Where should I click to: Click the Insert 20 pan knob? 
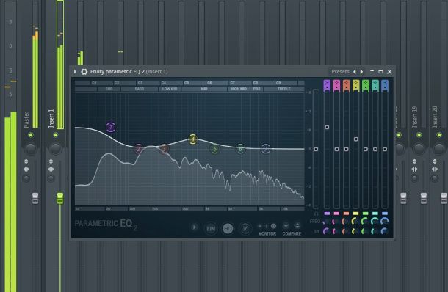(x=439, y=148)
